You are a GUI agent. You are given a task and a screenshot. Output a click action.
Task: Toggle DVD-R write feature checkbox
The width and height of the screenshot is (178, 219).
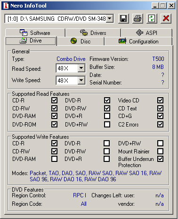tap(107, 143)
